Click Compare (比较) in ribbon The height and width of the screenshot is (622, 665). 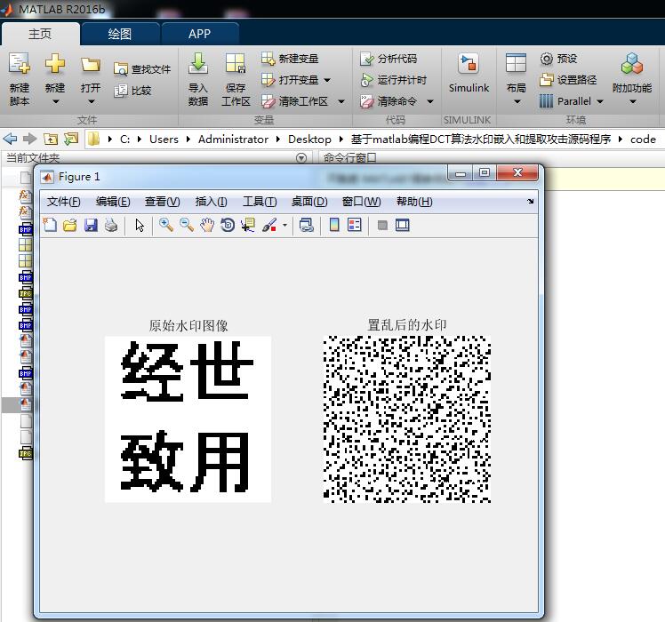pyautogui.click(x=132, y=91)
